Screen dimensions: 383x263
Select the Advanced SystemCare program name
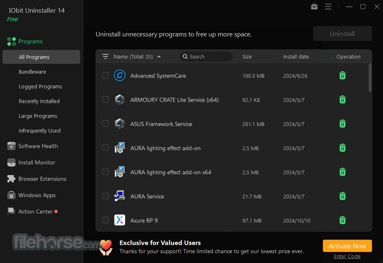(158, 76)
